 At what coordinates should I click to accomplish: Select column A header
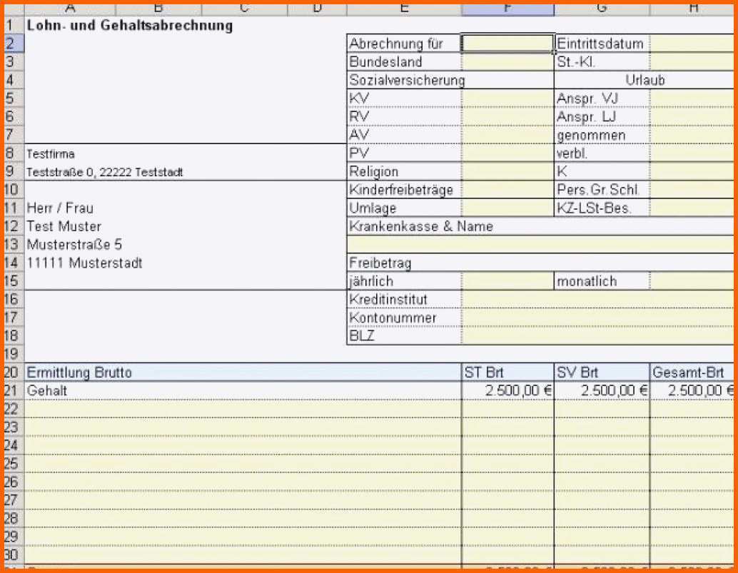tap(70, 9)
